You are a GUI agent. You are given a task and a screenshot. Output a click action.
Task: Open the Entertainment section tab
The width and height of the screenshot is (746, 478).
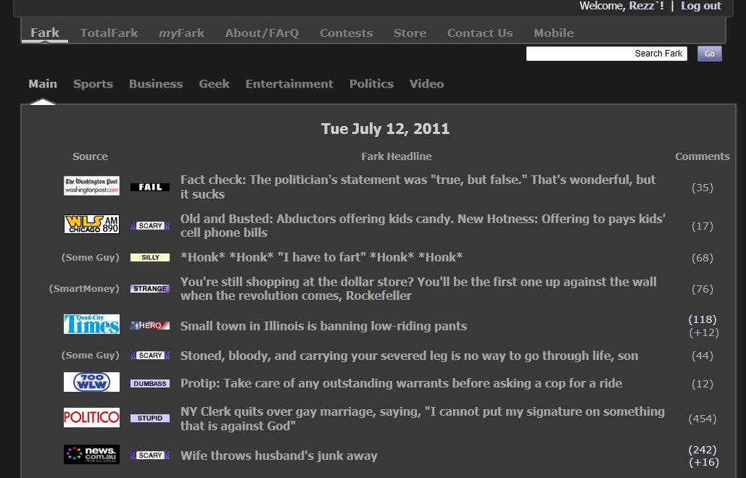[x=289, y=83]
